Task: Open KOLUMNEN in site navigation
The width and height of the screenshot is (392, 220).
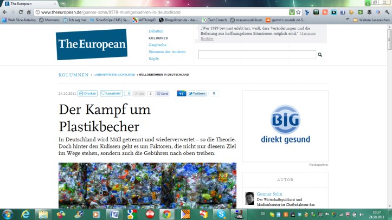Action: tap(158, 38)
